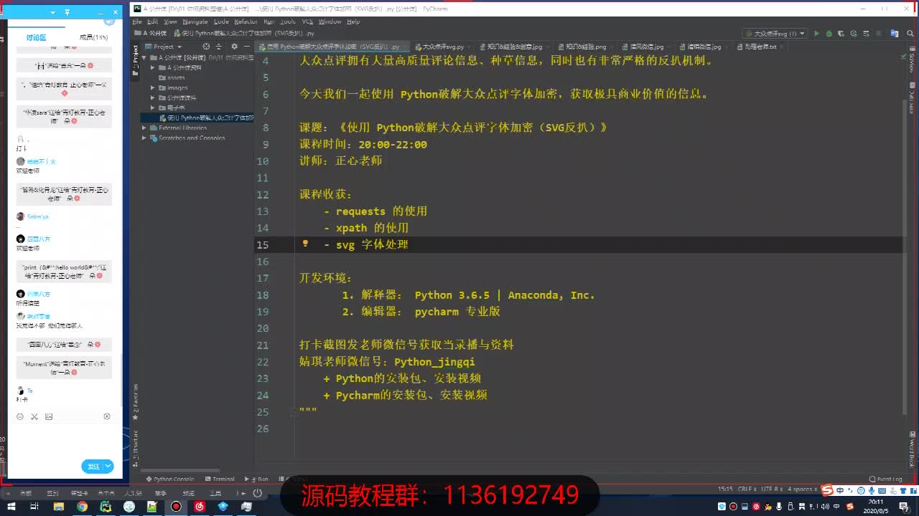Open the Navigate menu

(195, 21)
